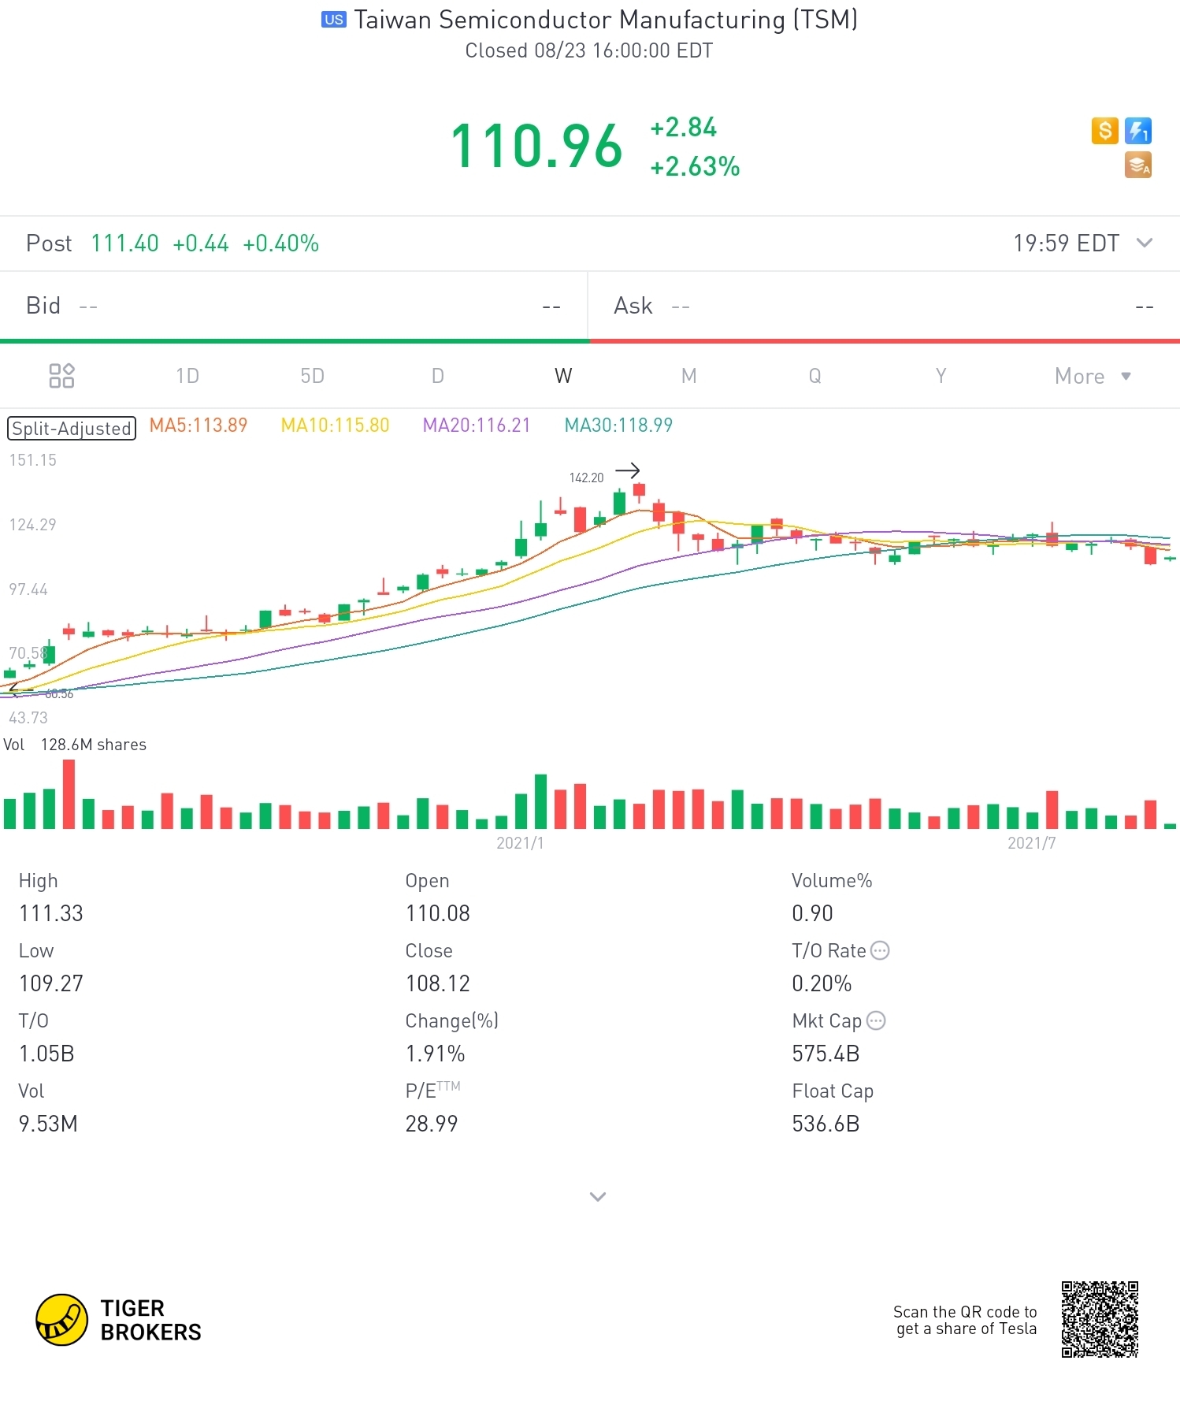This screenshot has height=1416, width=1180.
Task: Tap the tan stacked-layers badge icon
Action: click(x=1138, y=164)
